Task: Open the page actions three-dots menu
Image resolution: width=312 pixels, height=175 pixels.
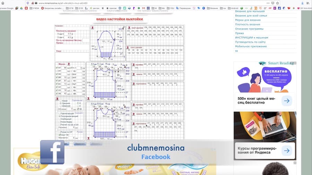Action: pyautogui.click(x=268, y=3)
